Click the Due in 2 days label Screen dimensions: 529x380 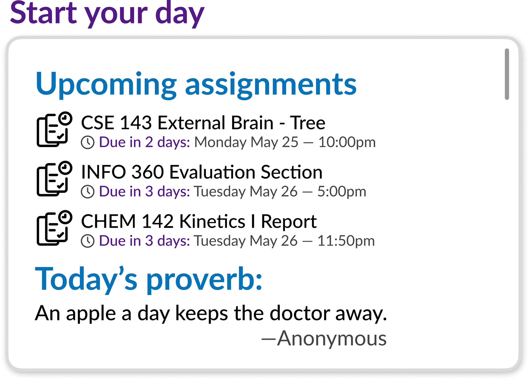144,142
